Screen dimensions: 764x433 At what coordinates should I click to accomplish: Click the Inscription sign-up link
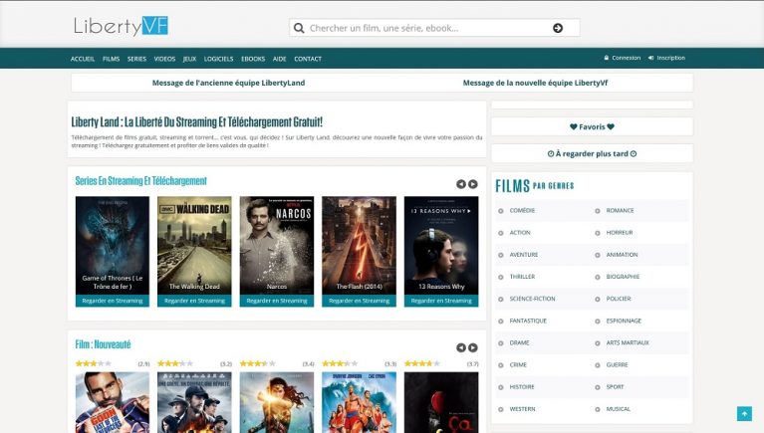coord(666,58)
